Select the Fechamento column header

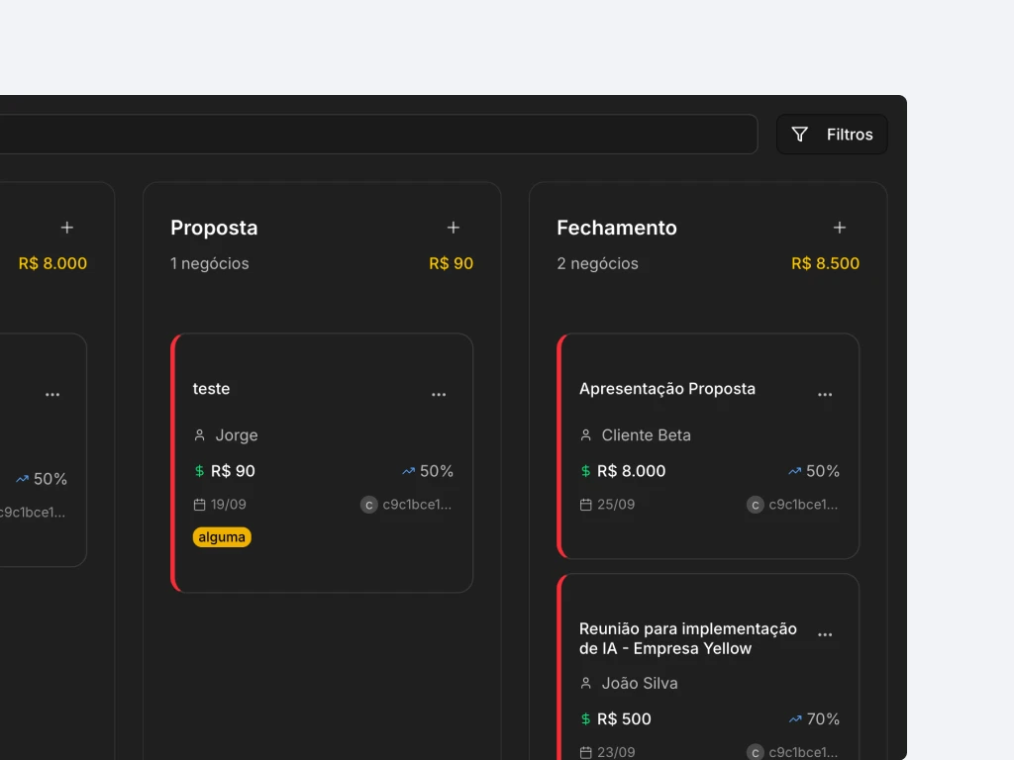coord(616,228)
